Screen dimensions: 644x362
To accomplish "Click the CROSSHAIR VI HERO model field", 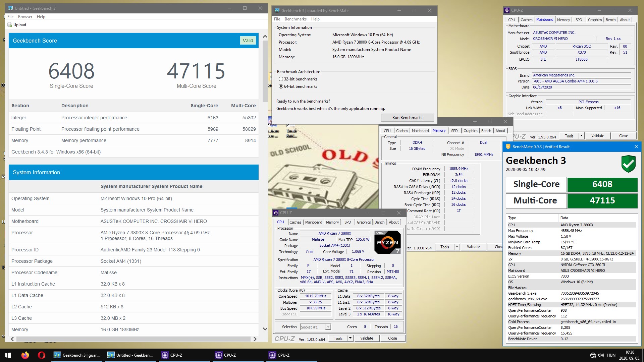I will click(563, 39).
